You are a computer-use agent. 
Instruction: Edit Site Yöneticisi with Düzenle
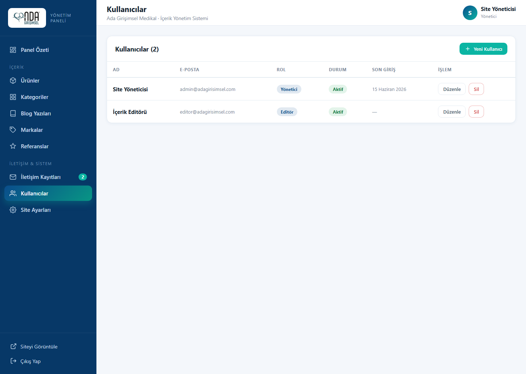[x=452, y=89]
